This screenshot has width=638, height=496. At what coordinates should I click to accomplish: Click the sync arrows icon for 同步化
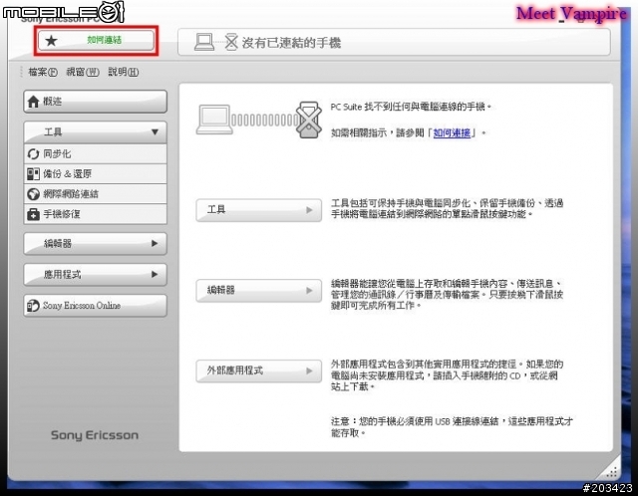pos(33,154)
